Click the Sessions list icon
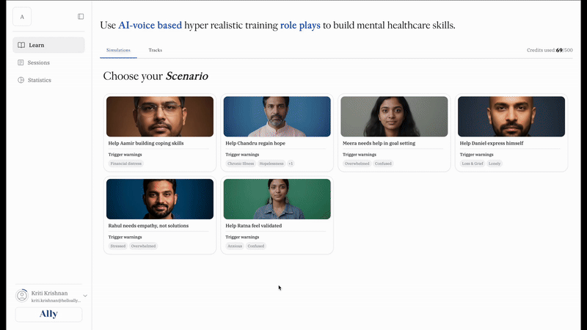587x330 pixels. 21,62
